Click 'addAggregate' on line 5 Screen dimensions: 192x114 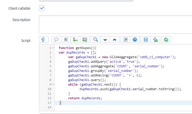click(x=102, y=66)
